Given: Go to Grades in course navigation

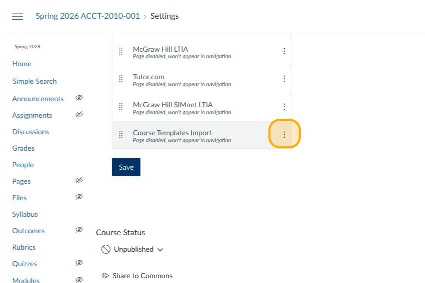Looking at the screenshot, I should [23, 148].
